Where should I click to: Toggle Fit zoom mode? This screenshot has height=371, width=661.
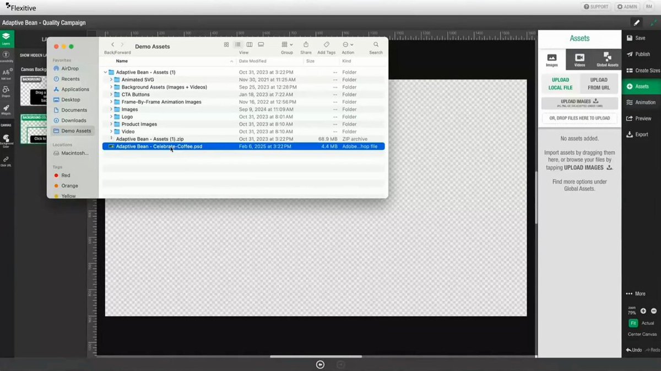pos(633,323)
